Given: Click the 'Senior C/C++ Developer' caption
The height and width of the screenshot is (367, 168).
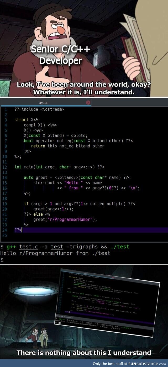Looking at the screenshot, I should (x=60, y=55).
